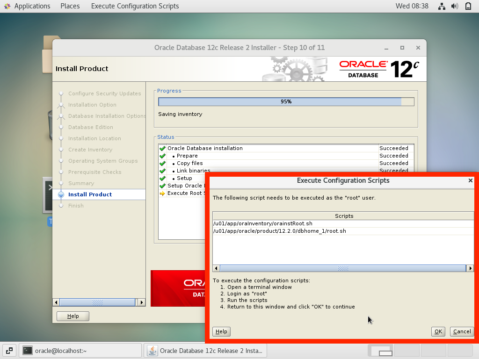Click Oracle Database installation status row
Screen dimensions: 479x359
coord(286,148)
